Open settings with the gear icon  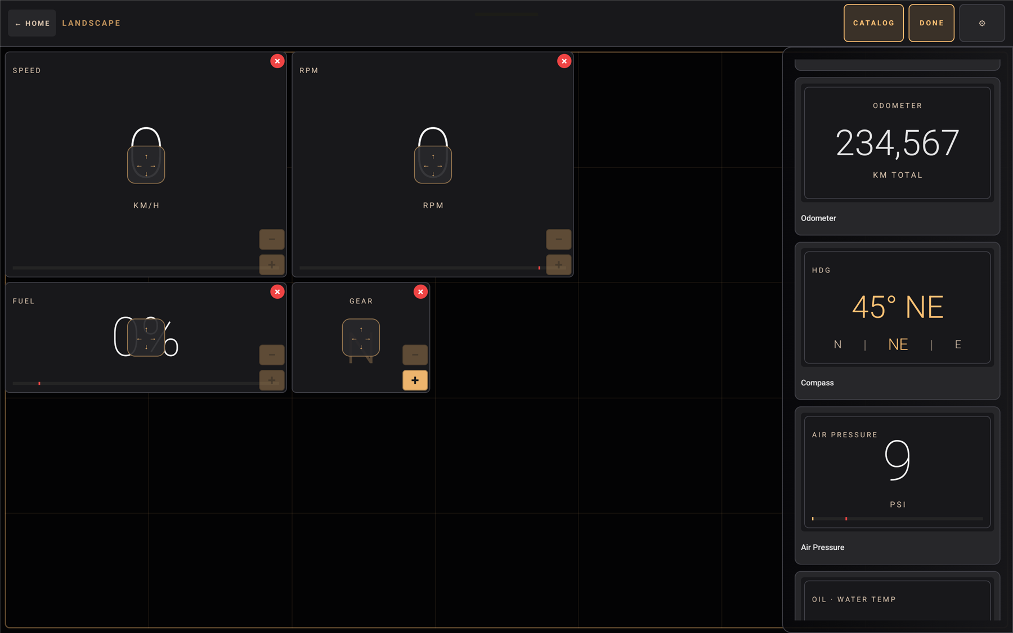coord(982,23)
